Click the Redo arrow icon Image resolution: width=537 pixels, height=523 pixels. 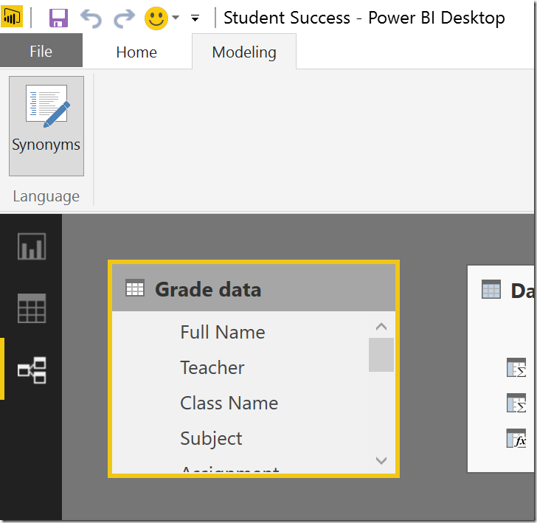(x=124, y=18)
